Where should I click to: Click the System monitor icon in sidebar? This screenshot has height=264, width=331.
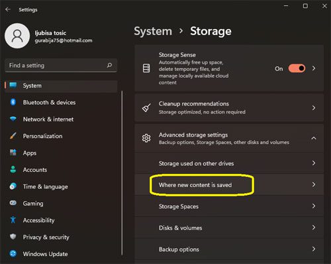13,85
